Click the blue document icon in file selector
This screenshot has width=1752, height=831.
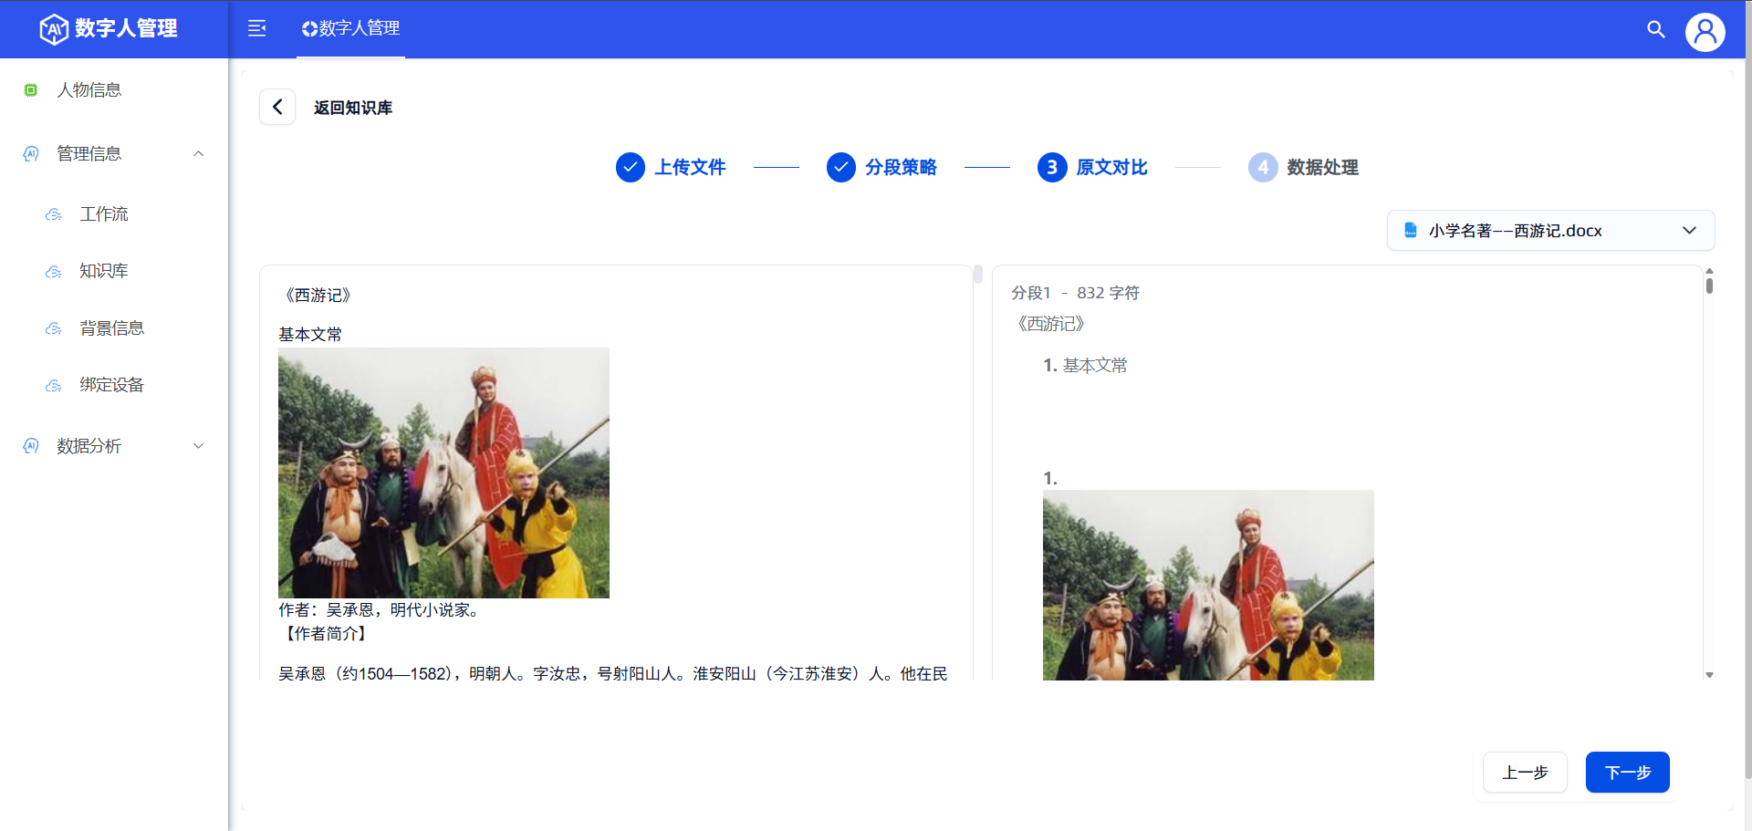pyautogui.click(x=1411, y=230)
